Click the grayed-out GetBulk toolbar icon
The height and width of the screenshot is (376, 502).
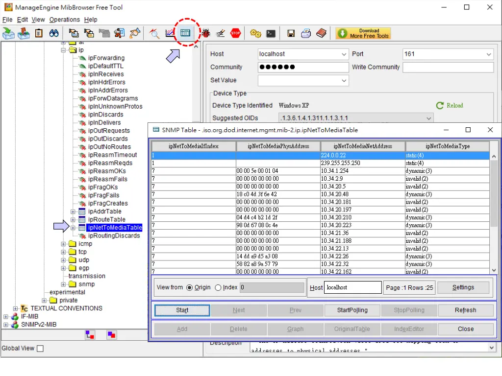click(x=104, y=33)
